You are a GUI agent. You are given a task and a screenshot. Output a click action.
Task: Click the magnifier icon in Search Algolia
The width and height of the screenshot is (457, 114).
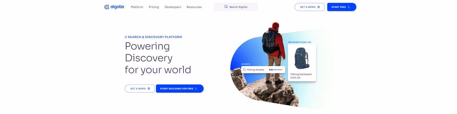point(226,7)
